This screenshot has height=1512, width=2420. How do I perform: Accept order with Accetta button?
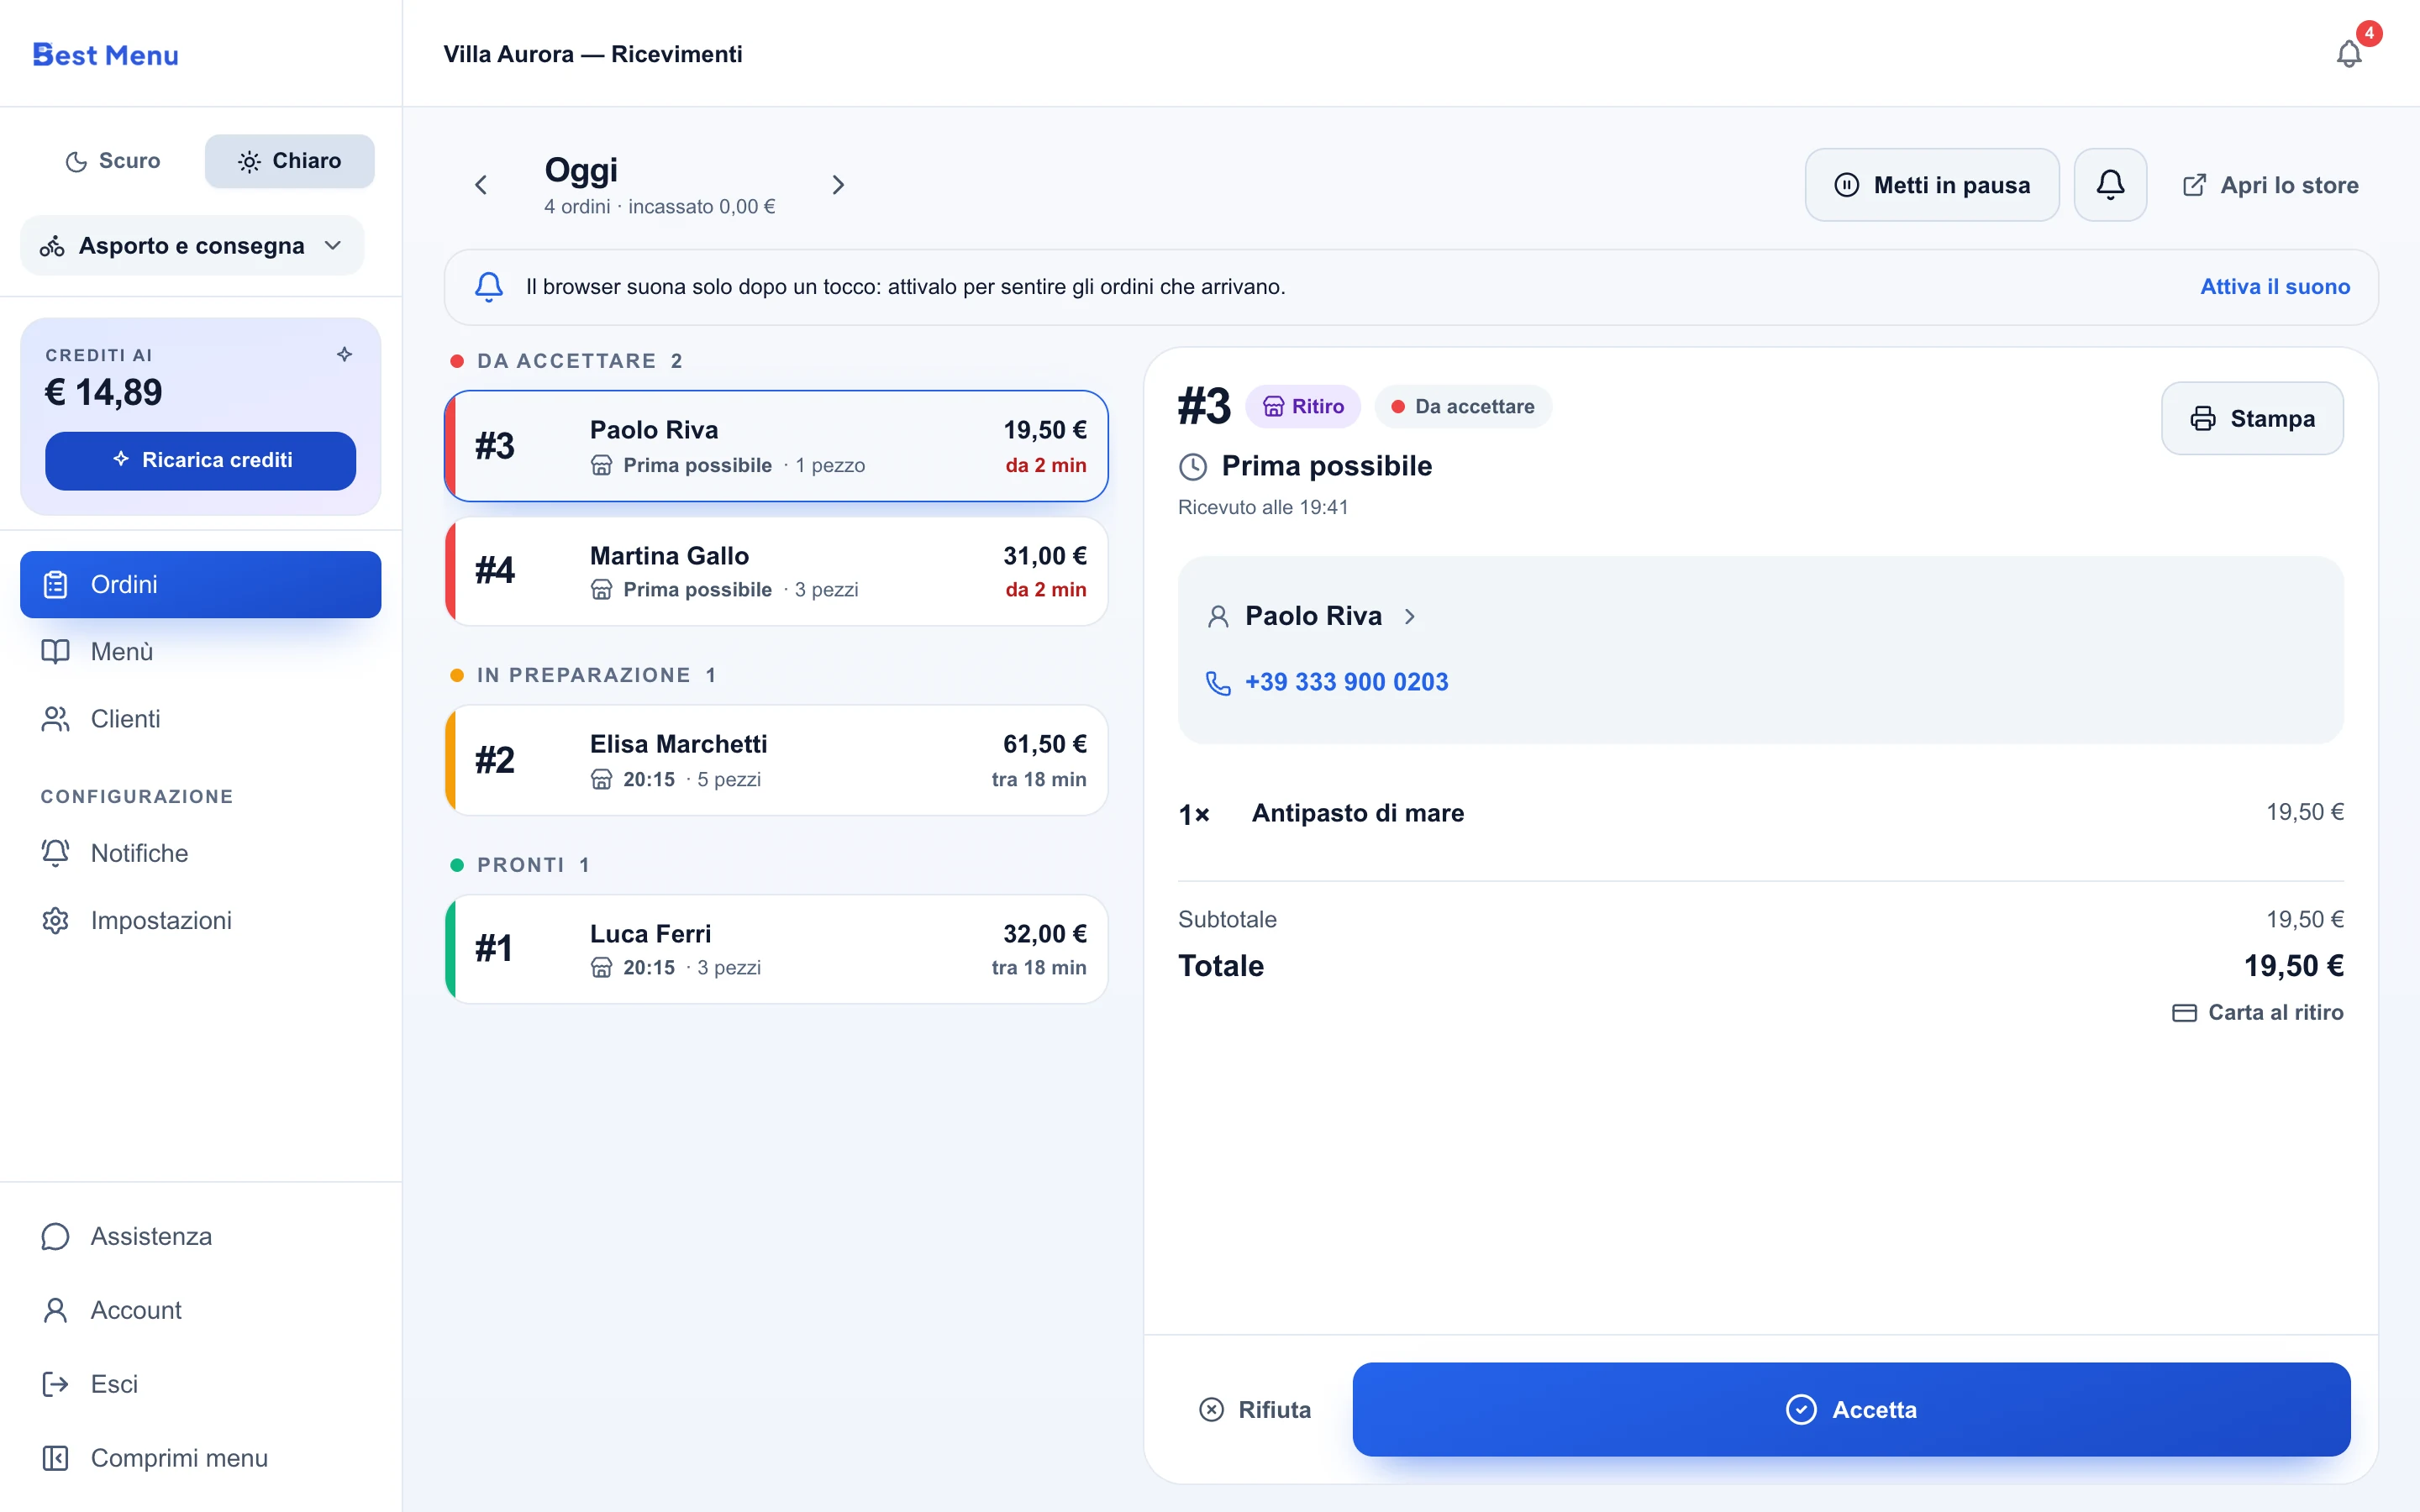tap(1851, 1410)
